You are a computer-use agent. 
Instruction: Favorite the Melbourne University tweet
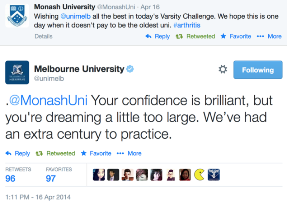point(96,153)
